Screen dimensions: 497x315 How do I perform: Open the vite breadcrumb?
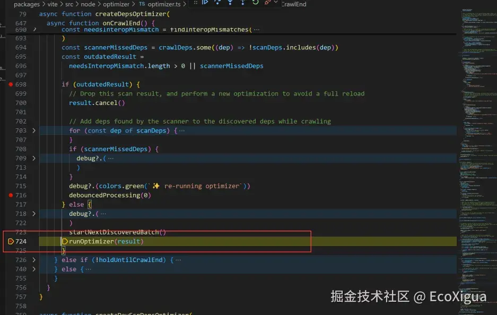click(x=53, y=4)
